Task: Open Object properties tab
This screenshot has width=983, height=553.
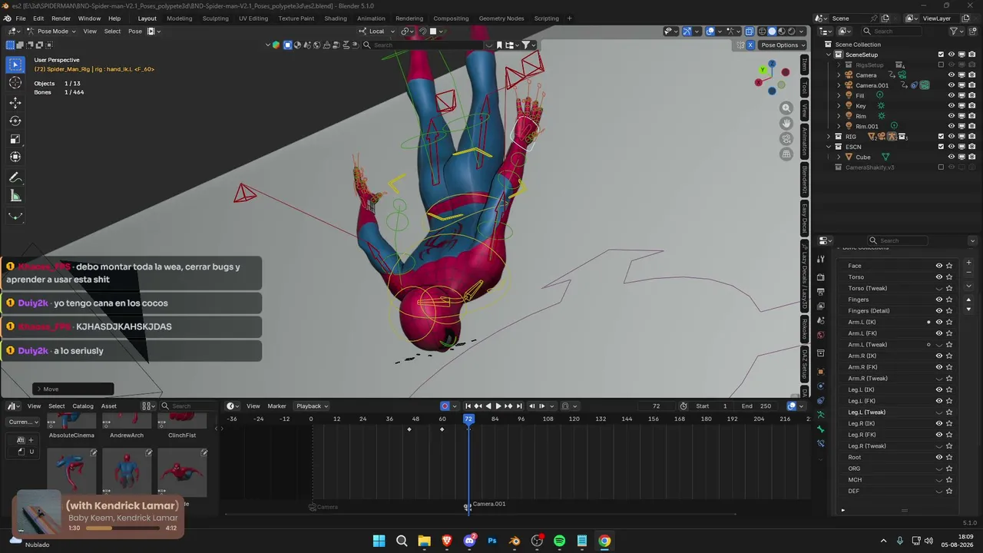Action: click(x=821, y=371)
